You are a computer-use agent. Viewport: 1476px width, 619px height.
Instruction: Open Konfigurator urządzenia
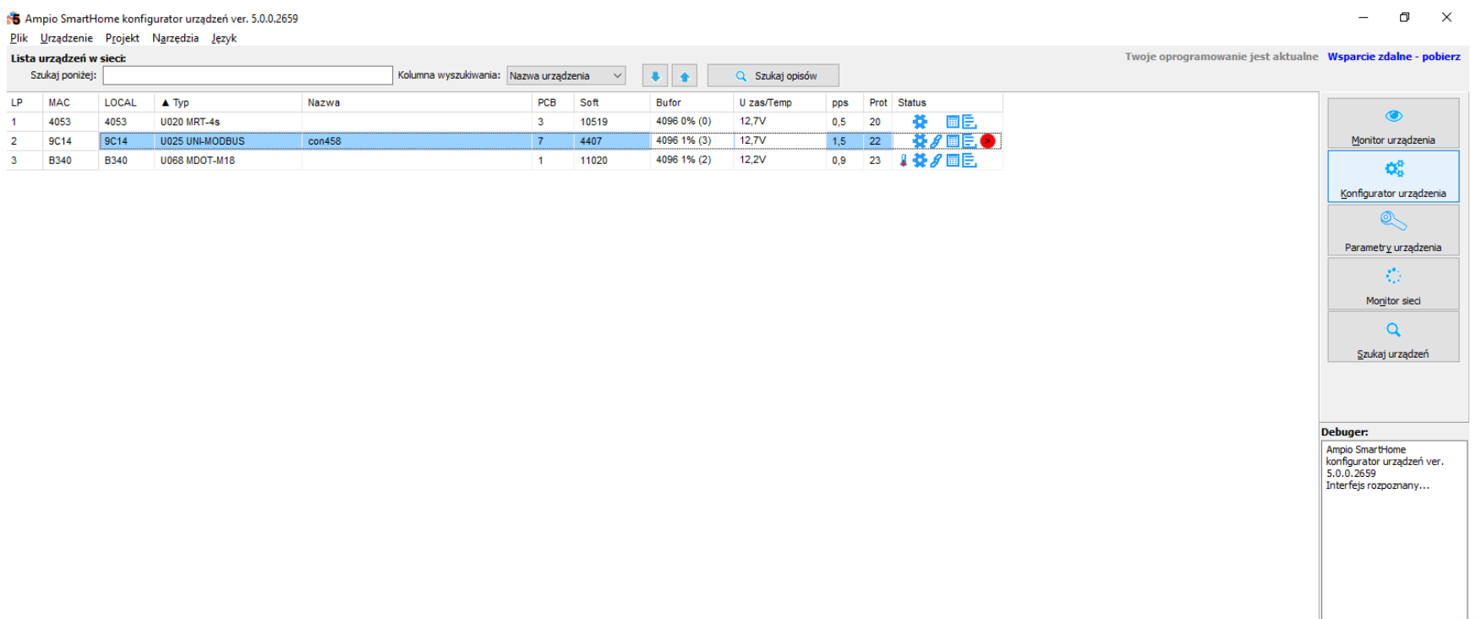pos(1393,177)
